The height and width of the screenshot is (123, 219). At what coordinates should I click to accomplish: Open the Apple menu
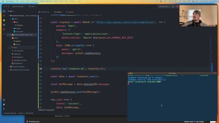click(x=3, y=1)
